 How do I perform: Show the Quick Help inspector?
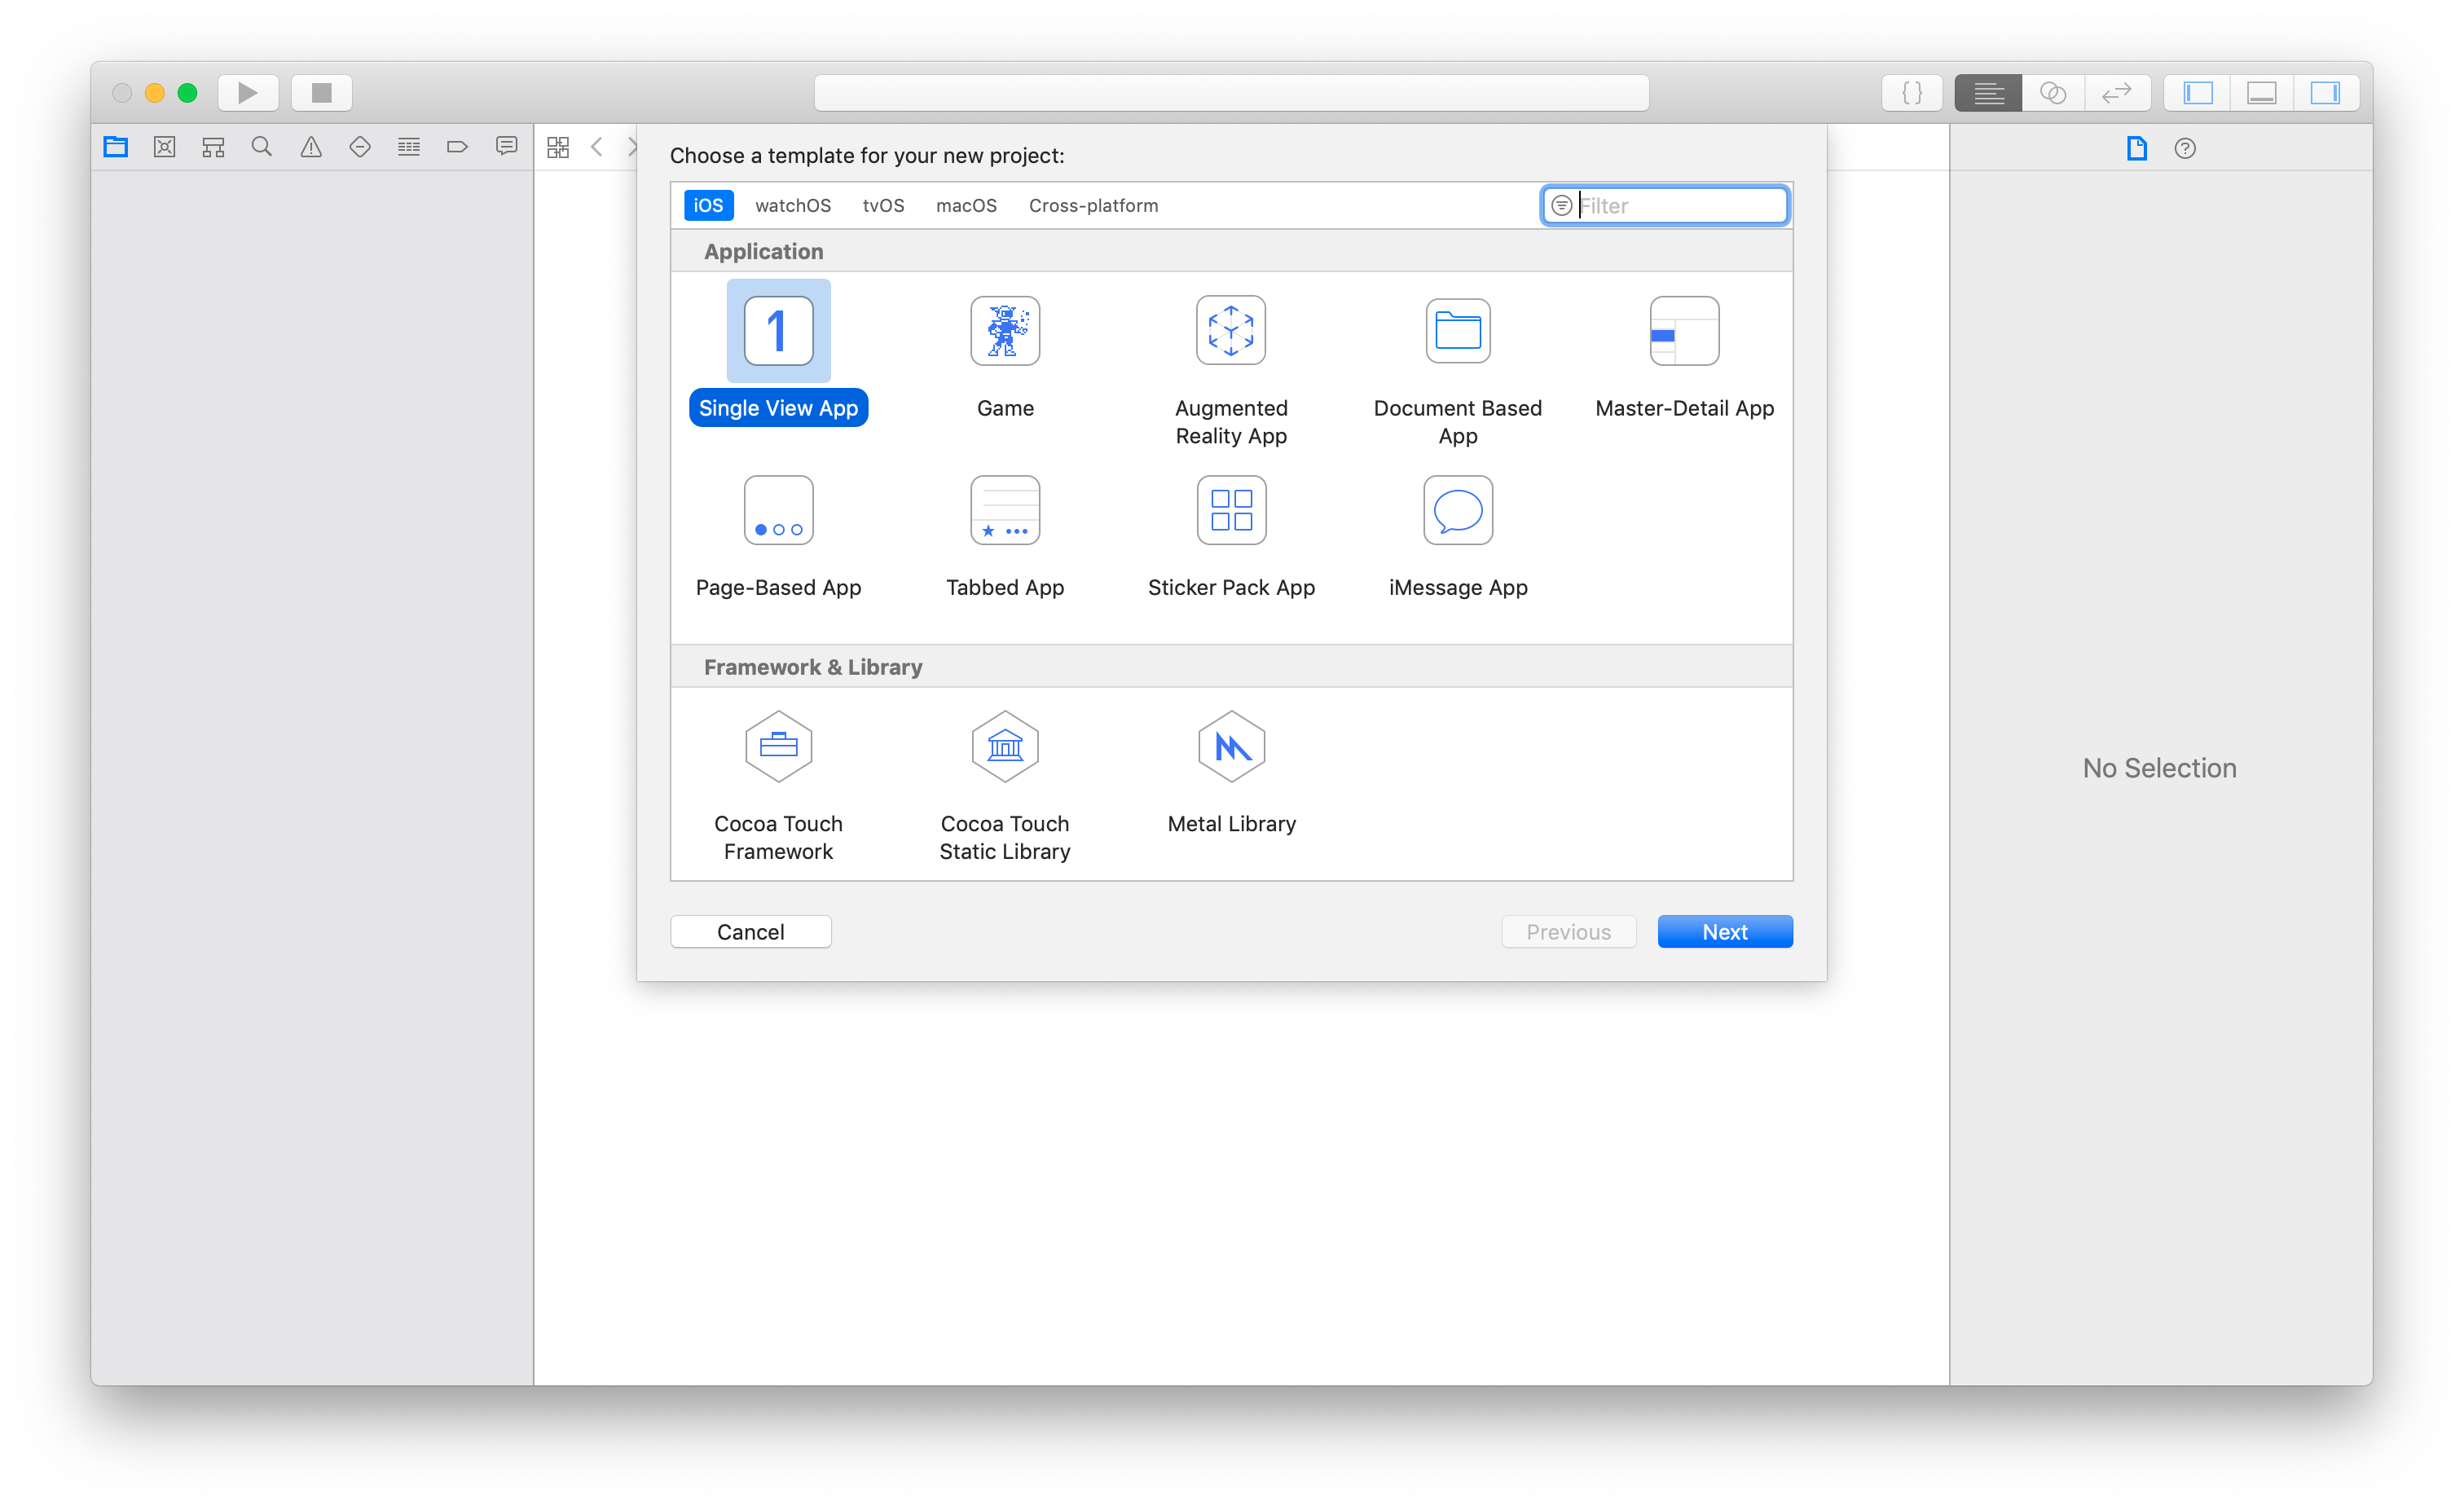click(x=2185, y=149)
